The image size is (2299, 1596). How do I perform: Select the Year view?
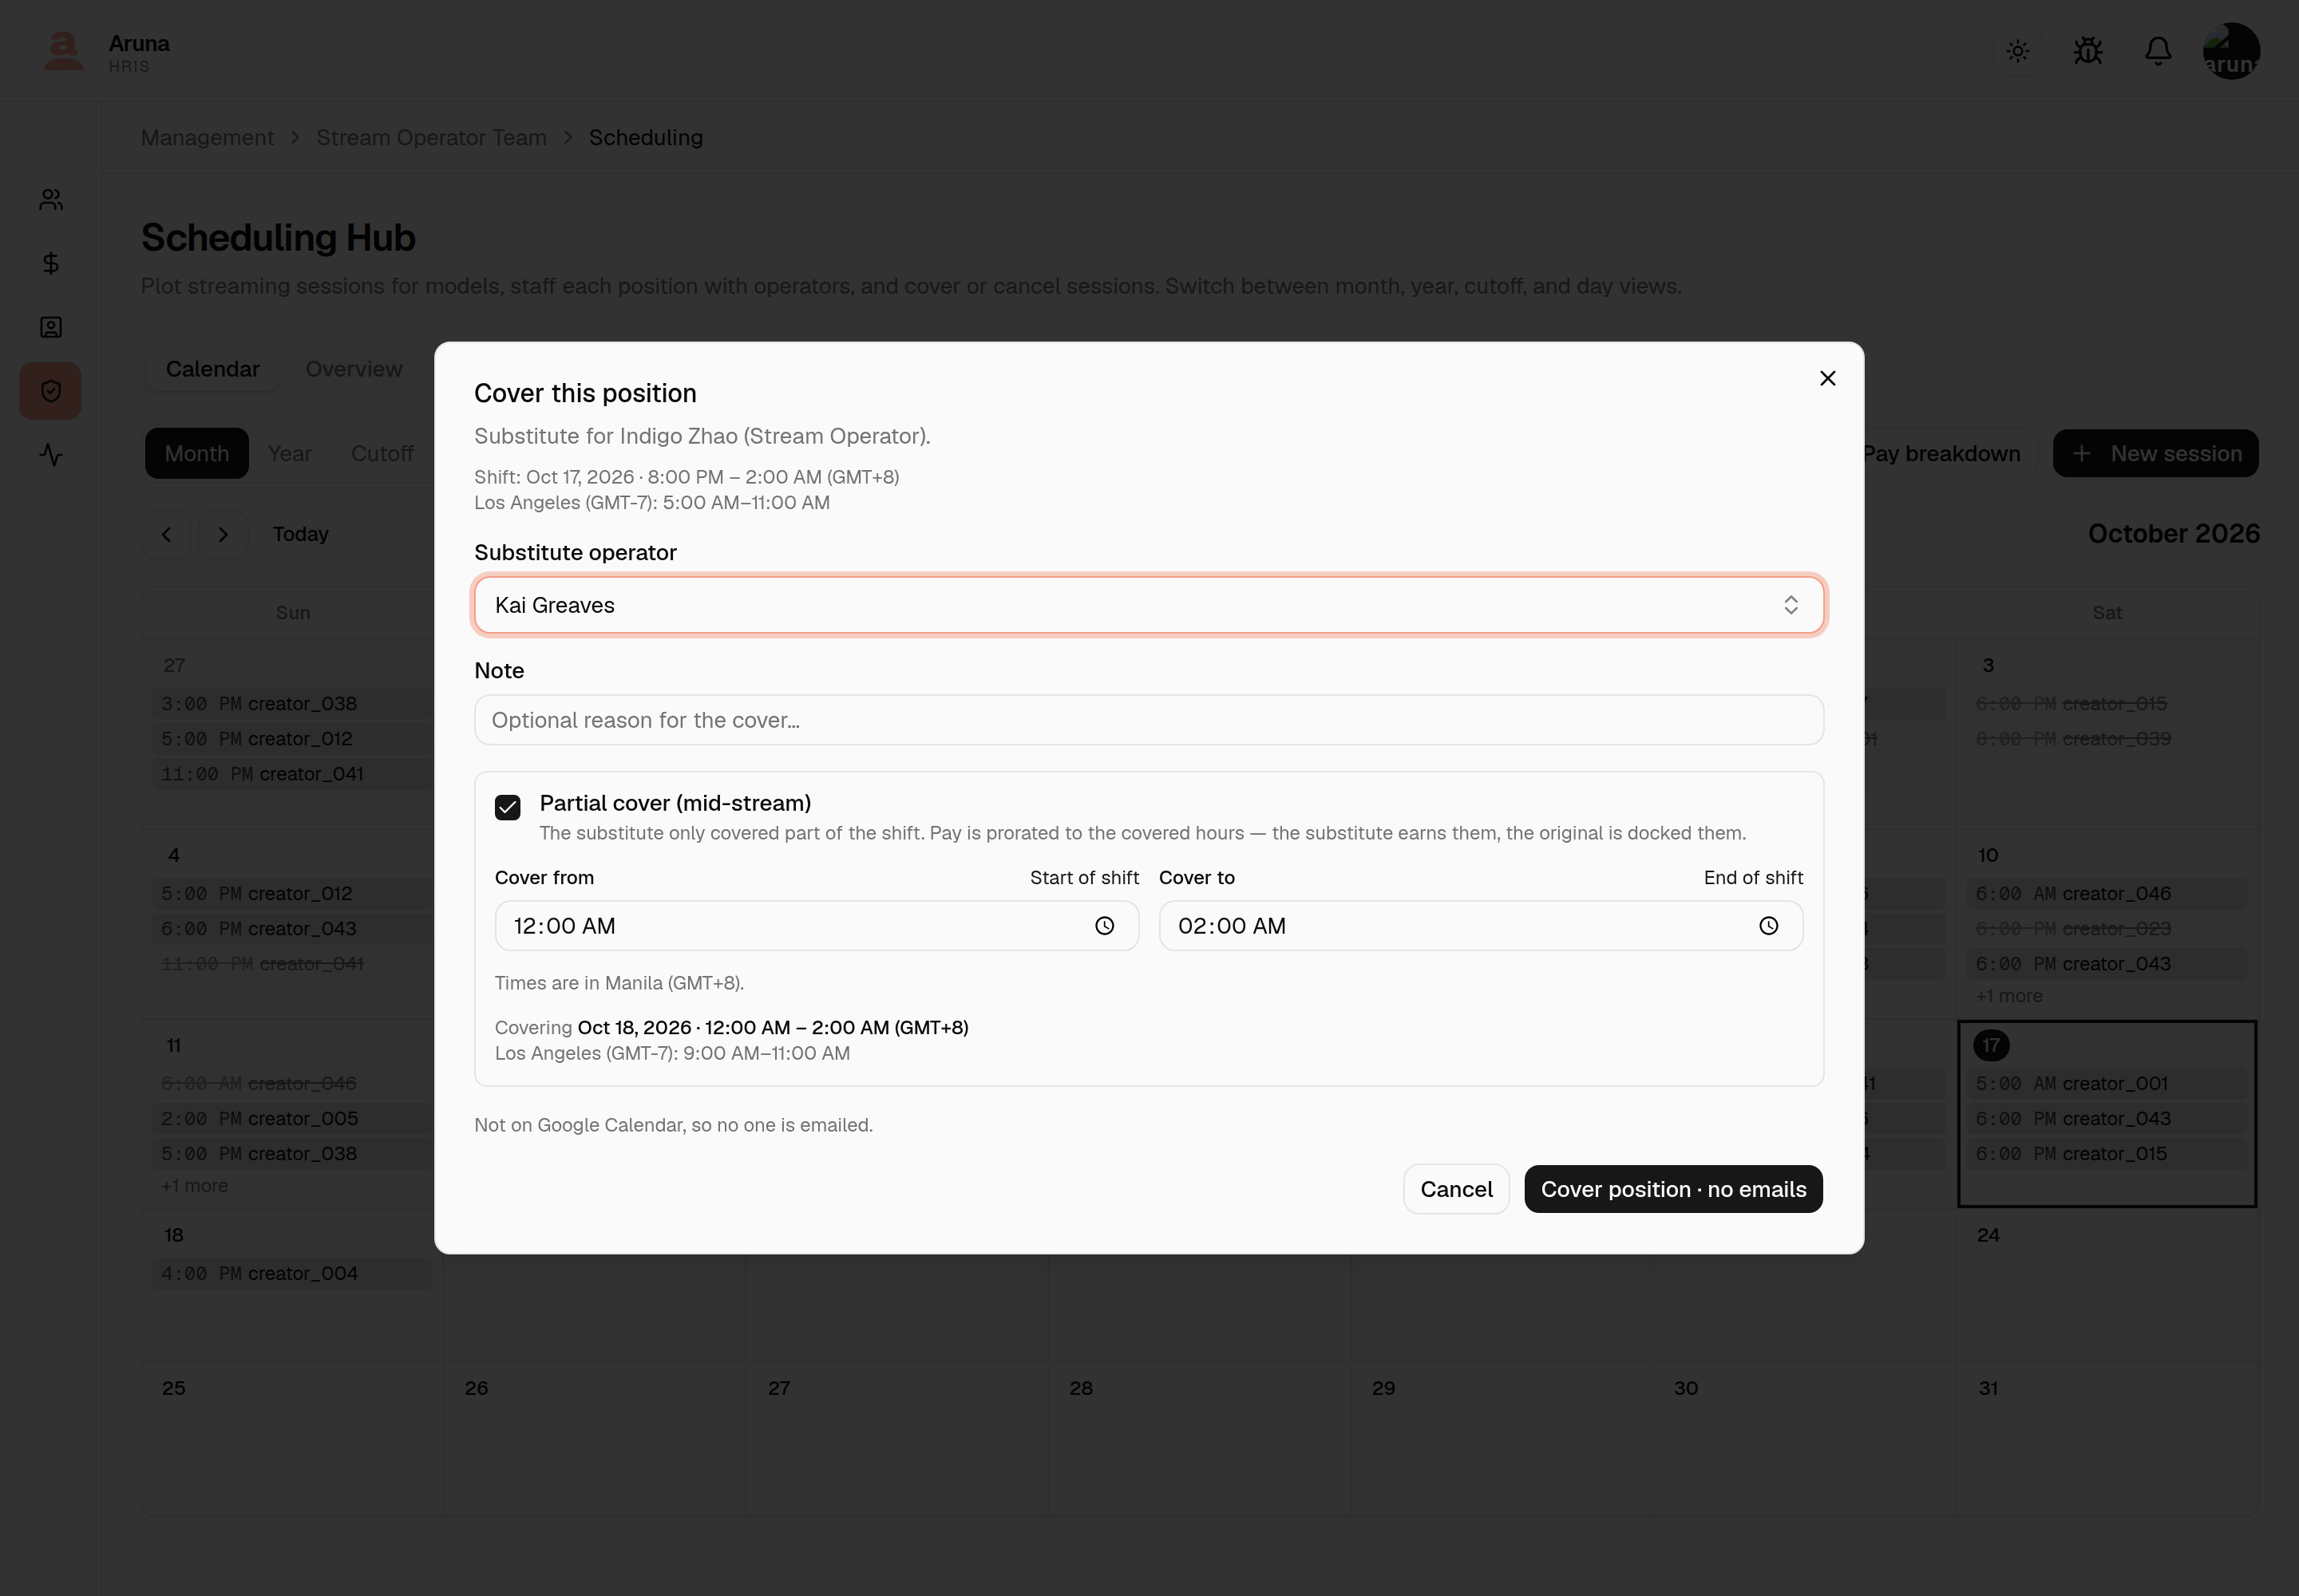coord(289,454)
